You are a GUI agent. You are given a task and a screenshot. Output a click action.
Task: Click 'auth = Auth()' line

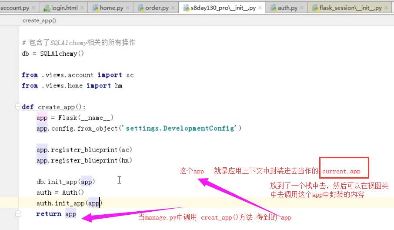(x=60, y=193)
